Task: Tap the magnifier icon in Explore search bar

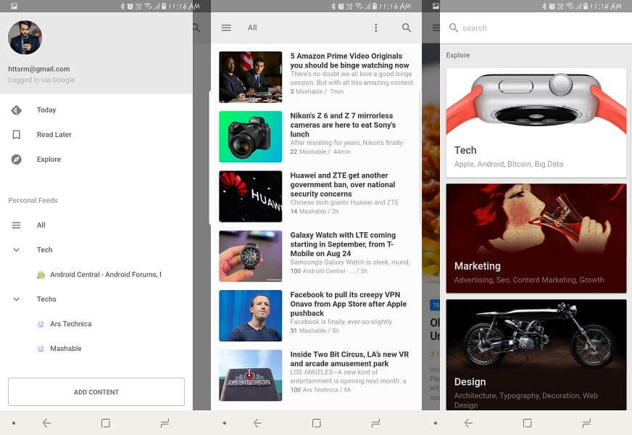Action: (454, 28)
